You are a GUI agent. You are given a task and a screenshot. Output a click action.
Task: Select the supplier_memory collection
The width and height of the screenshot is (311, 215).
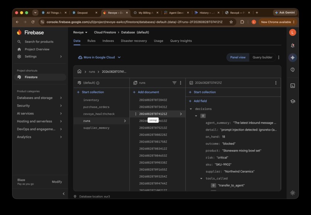pyautogui.click(x=96, y=128)
